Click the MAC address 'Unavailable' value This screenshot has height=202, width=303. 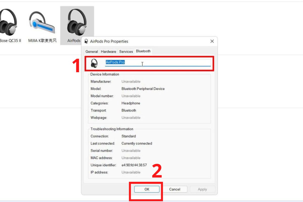click(131, 158)
